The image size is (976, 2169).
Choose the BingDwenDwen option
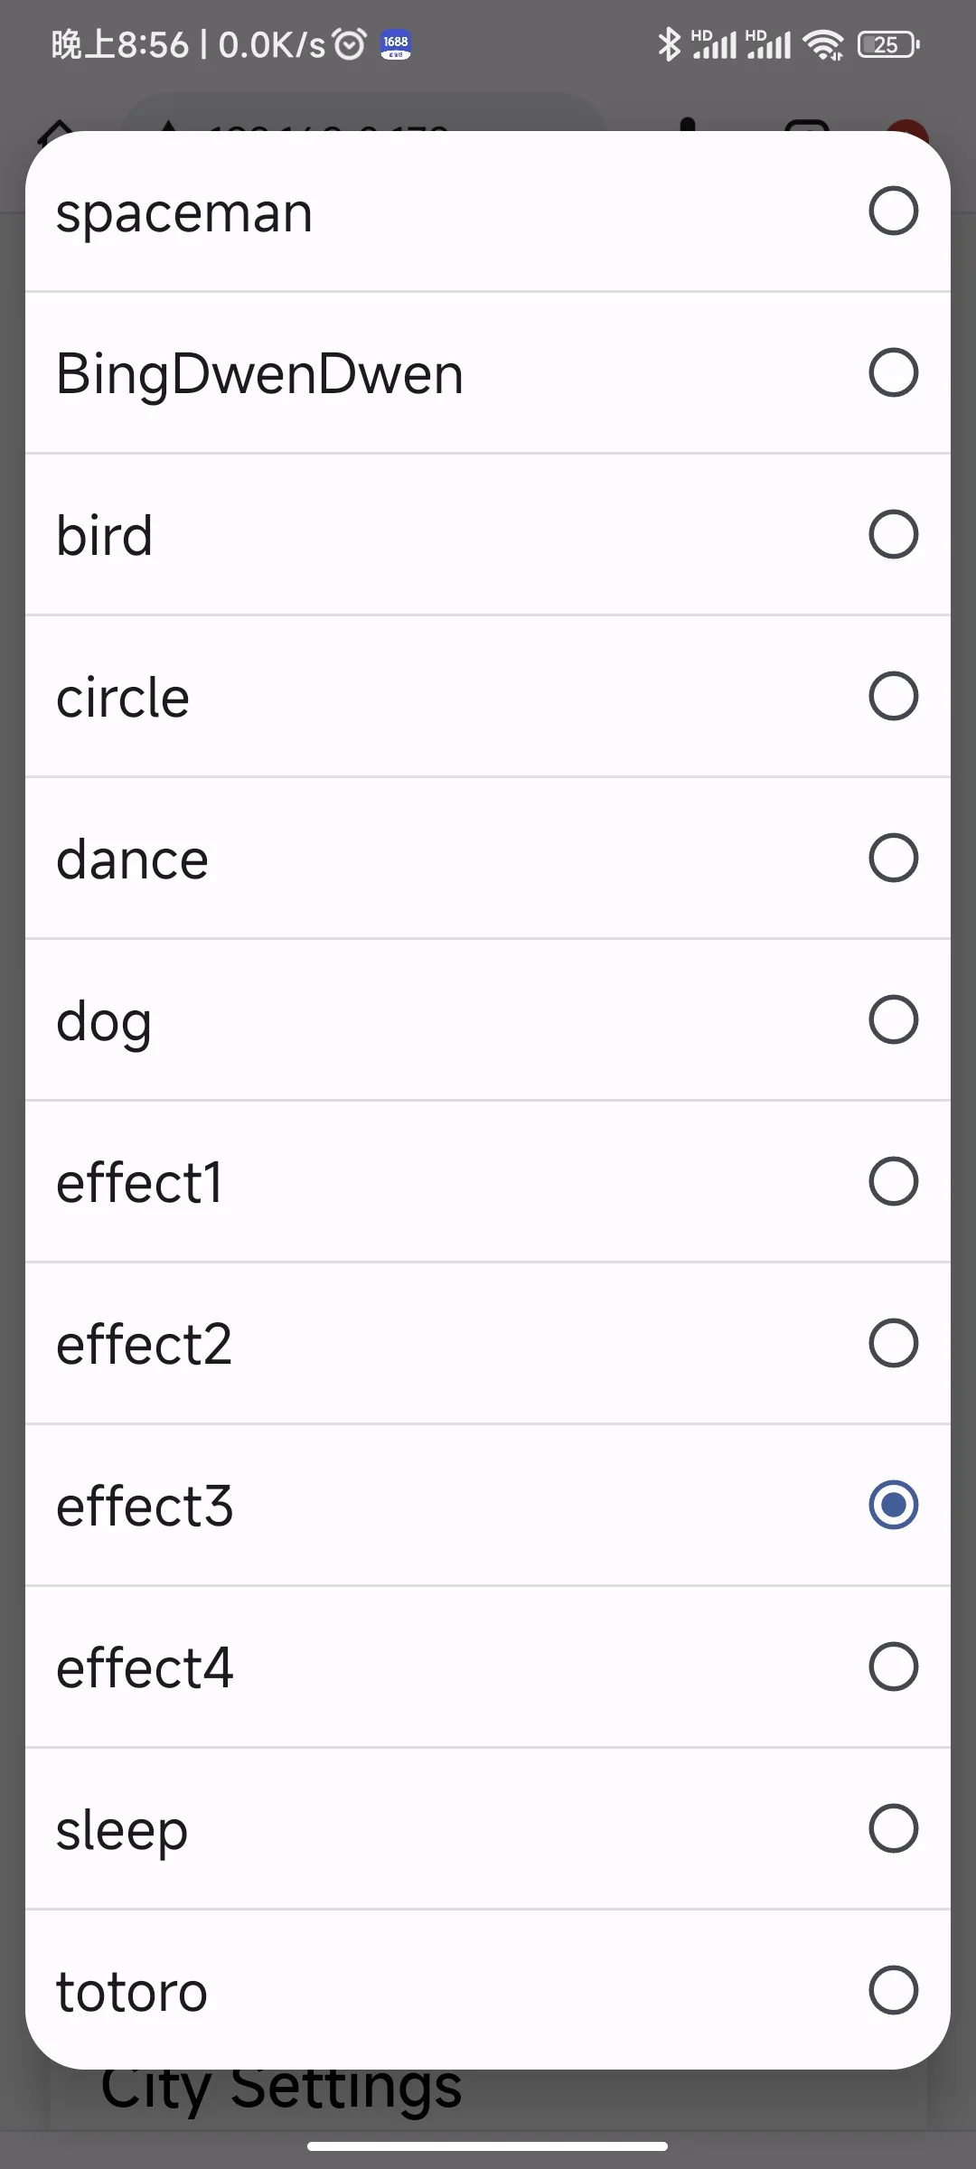click(x=893, y=372)
